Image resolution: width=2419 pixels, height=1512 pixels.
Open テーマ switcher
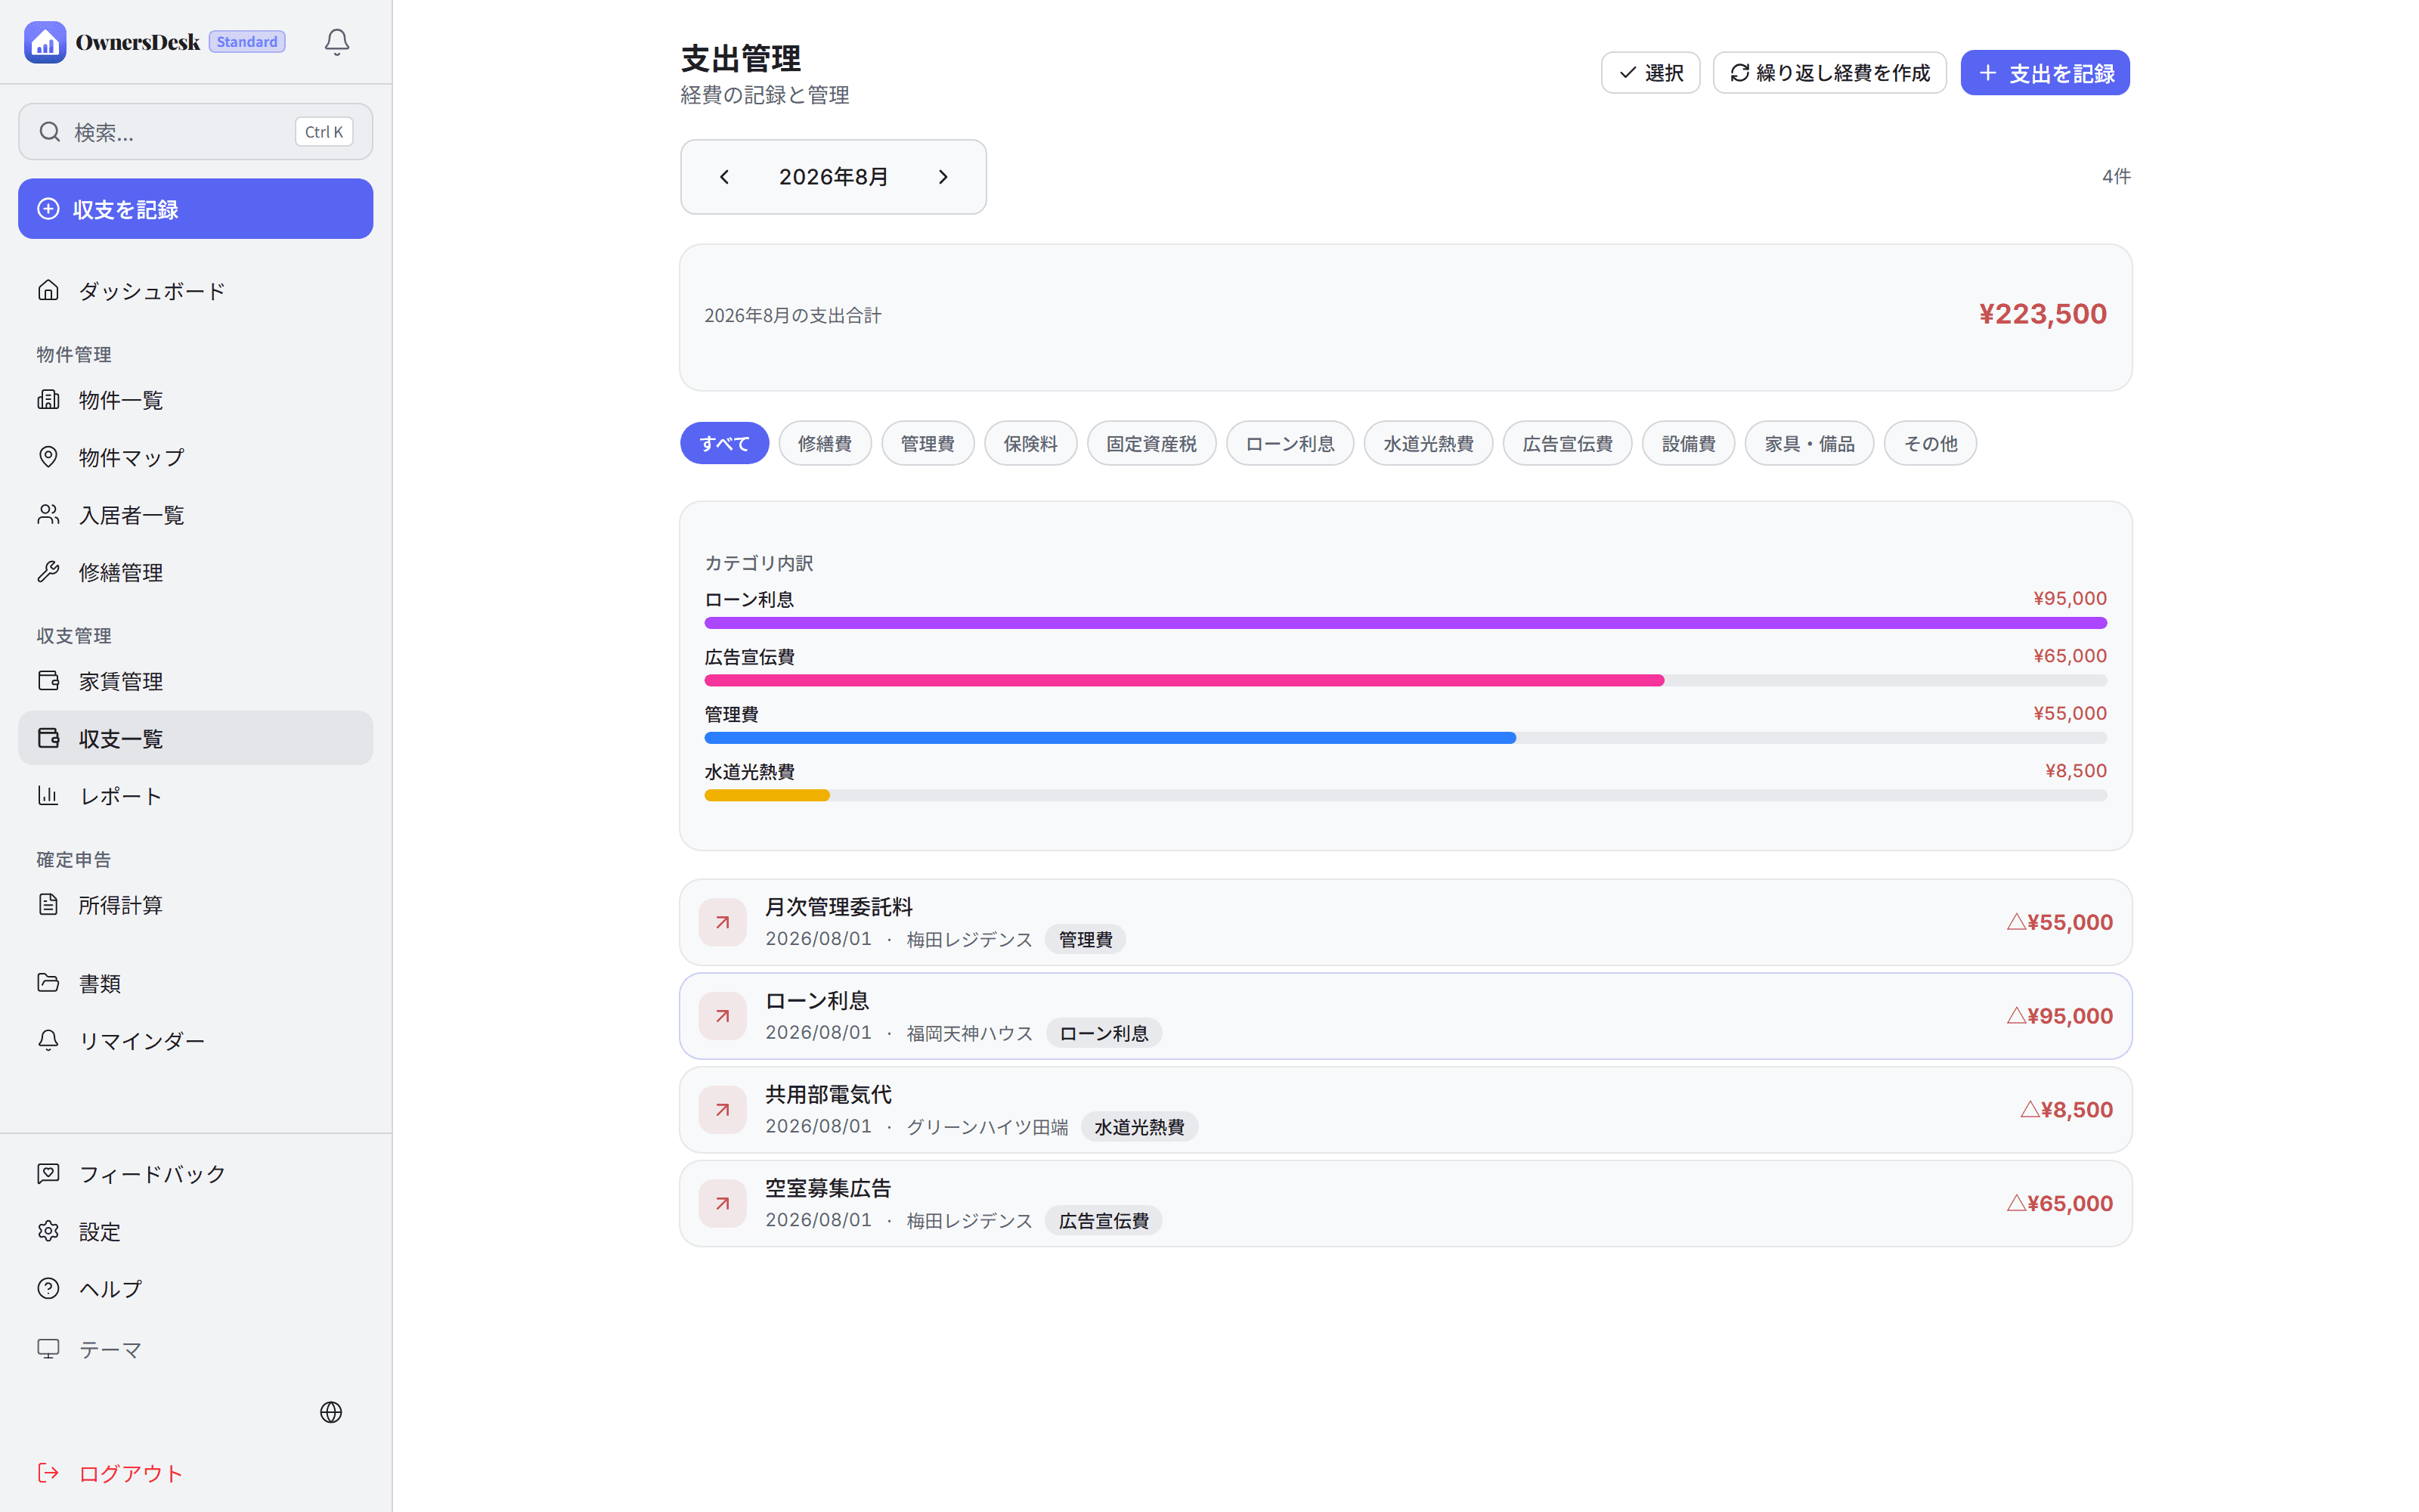click(196, 1349)
